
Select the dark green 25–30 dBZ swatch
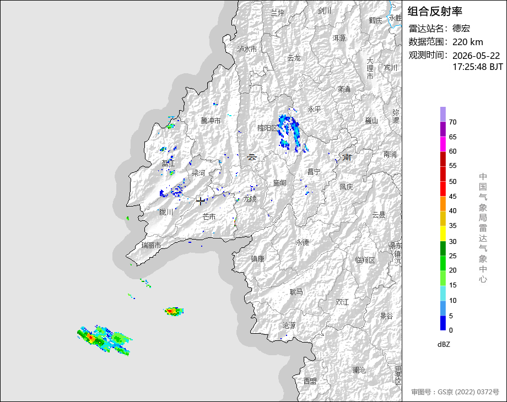(x=443, y=248)
